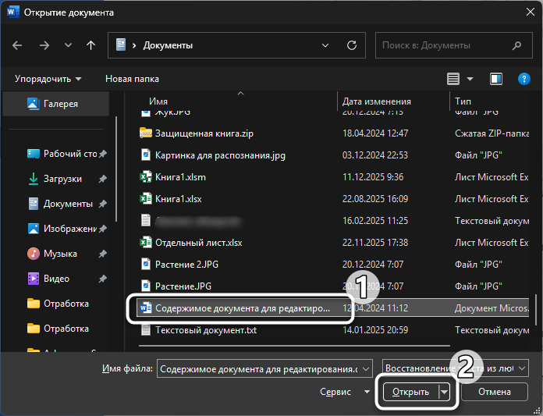This screenshot has height=416, width=543.
Task: Click the Имя файла input field
Action: click(265, 368)
